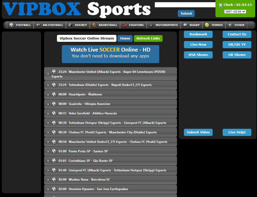Expand the Houston Dynamo - San Jose arrow
Image resolution: width=257 pixels, height=197 pixels.
pos(48,190)
